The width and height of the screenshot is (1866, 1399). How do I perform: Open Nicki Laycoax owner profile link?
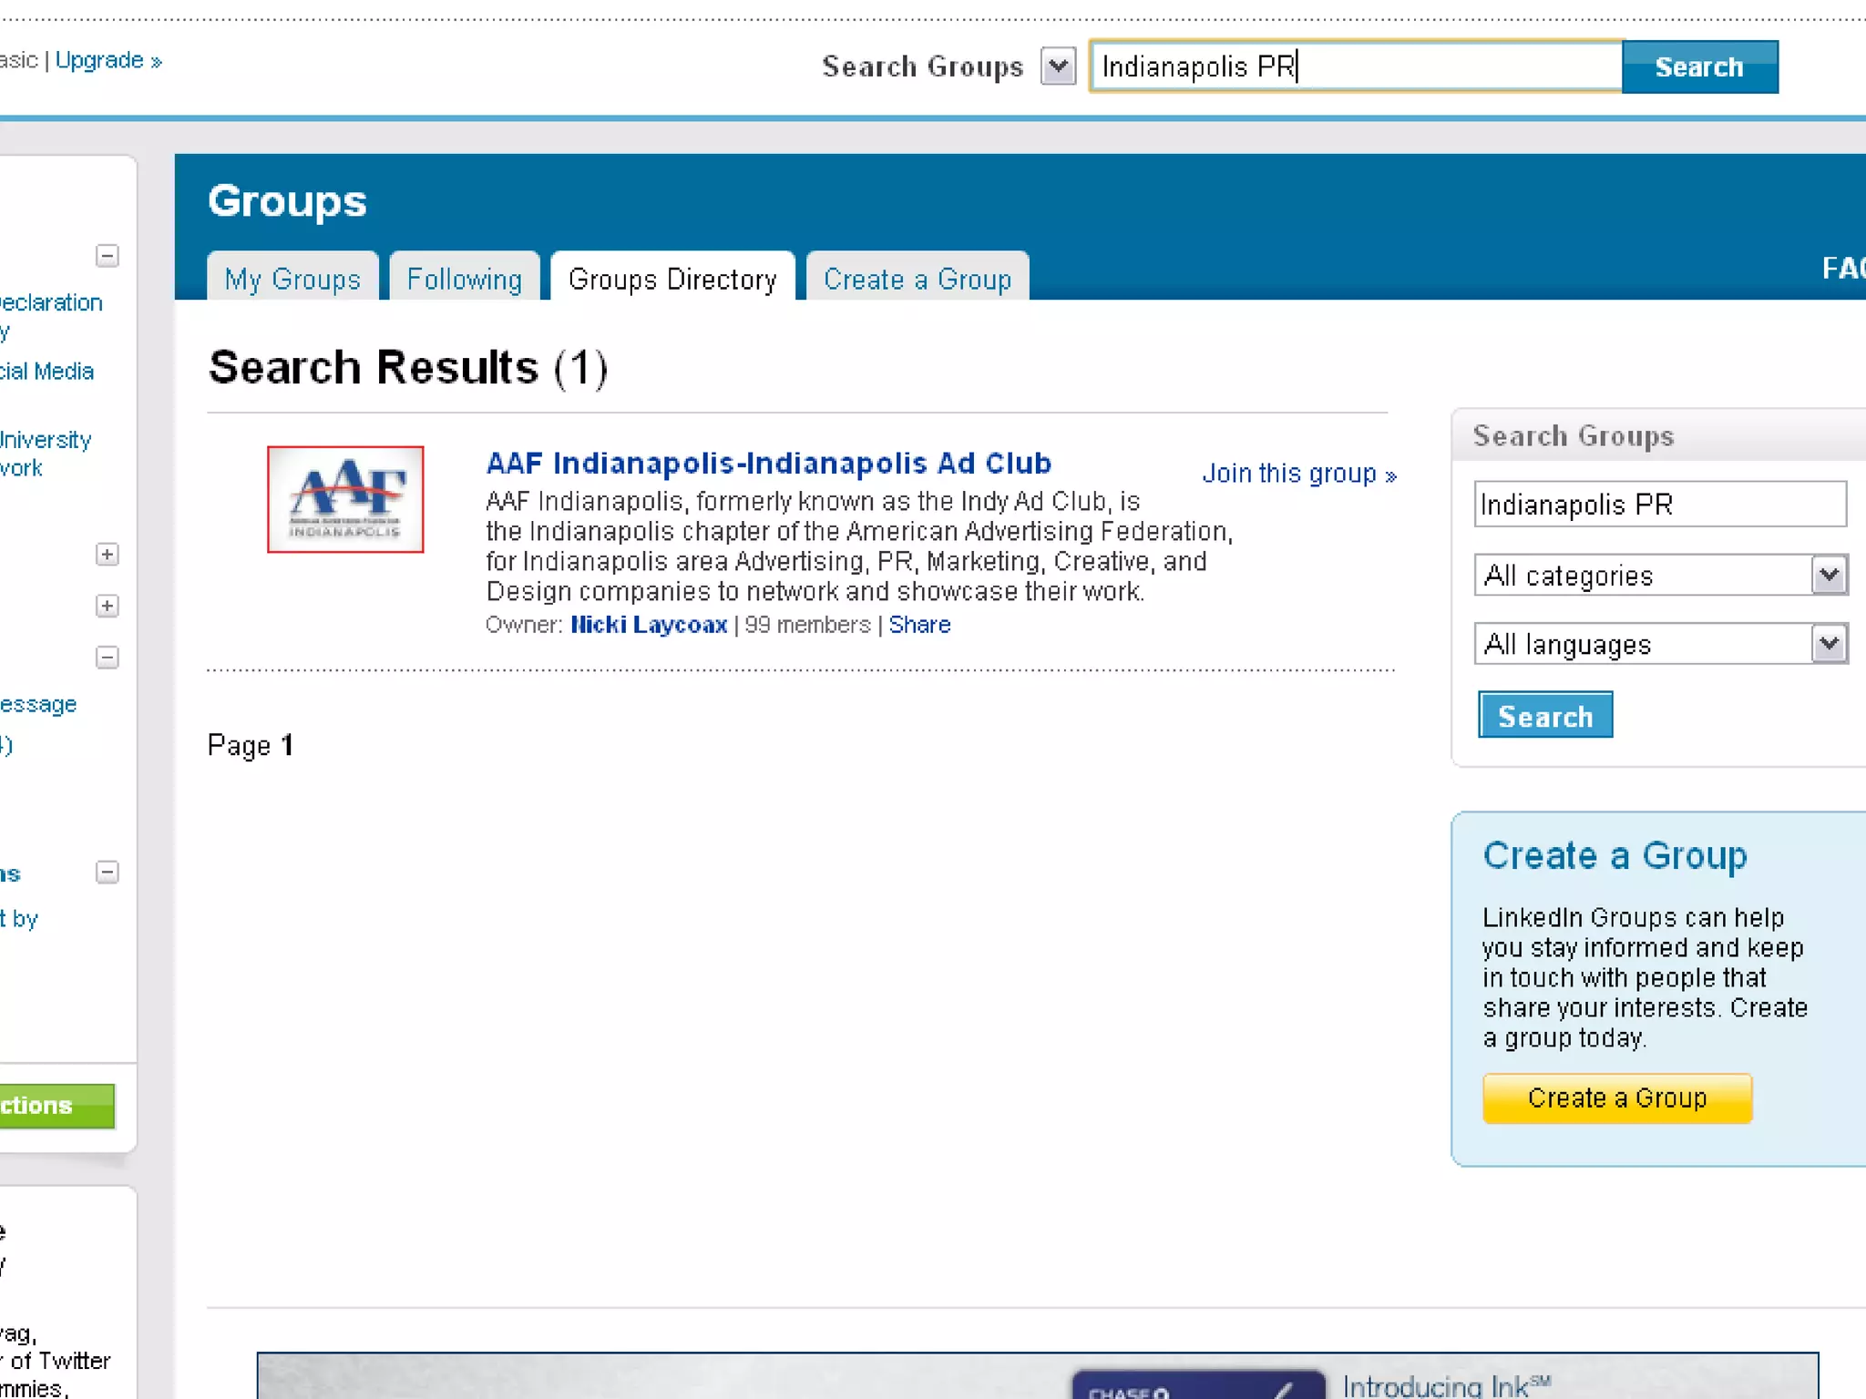tap(648, 625)
